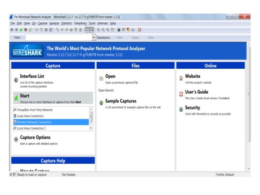Screen dimensions: 260x195
Task: Click the Save filter button
Action: click(151, 37)
